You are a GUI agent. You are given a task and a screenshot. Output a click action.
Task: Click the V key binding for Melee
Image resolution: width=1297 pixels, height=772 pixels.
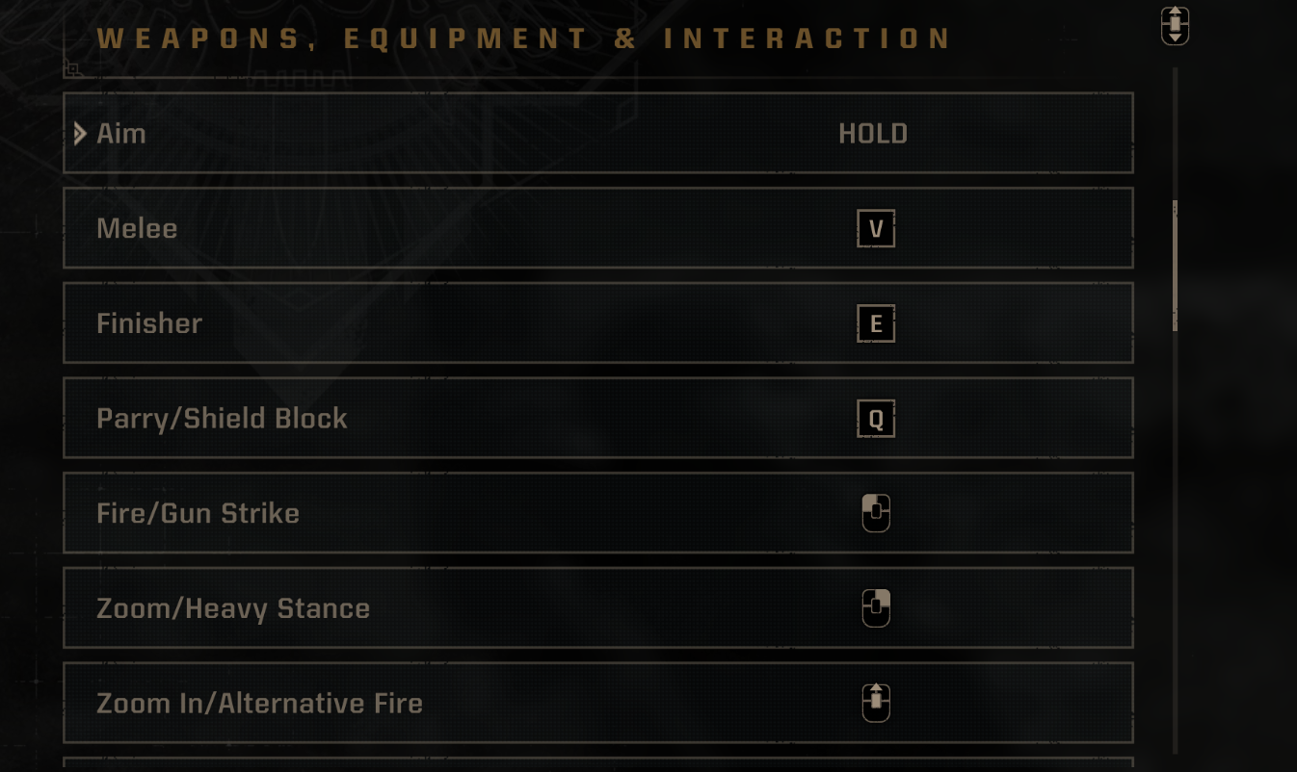[876, 229]
